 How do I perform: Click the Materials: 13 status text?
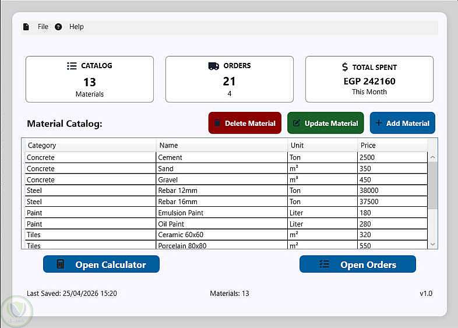(230, 293)
